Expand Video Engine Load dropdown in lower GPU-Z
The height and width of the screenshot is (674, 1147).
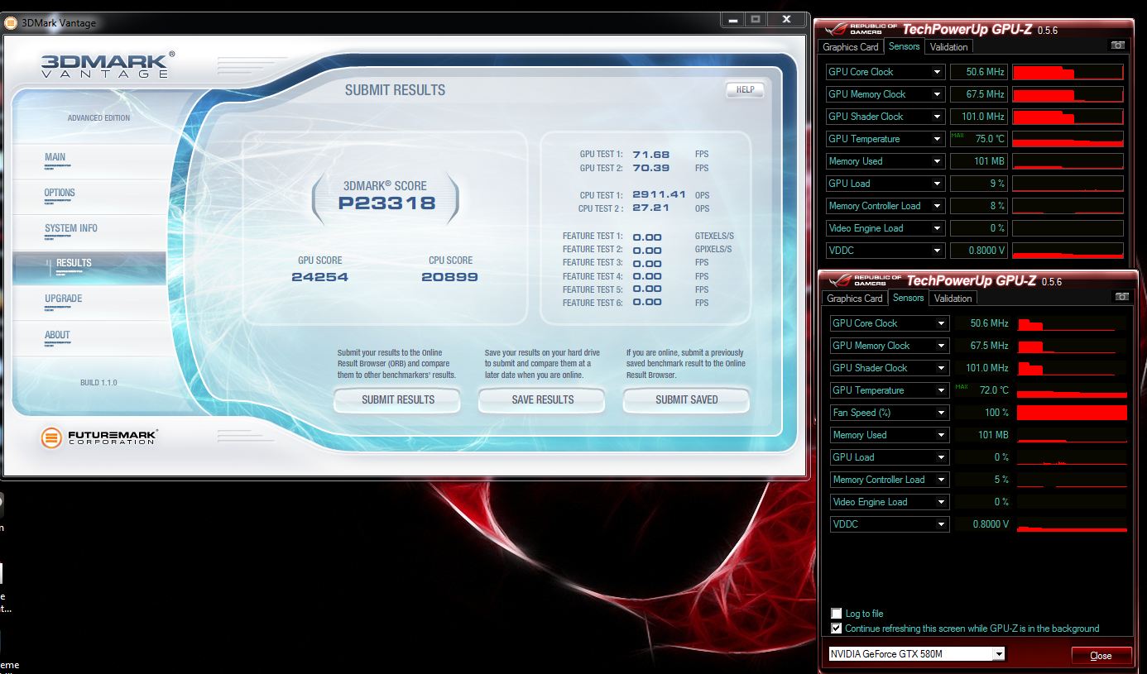[941, 502]
